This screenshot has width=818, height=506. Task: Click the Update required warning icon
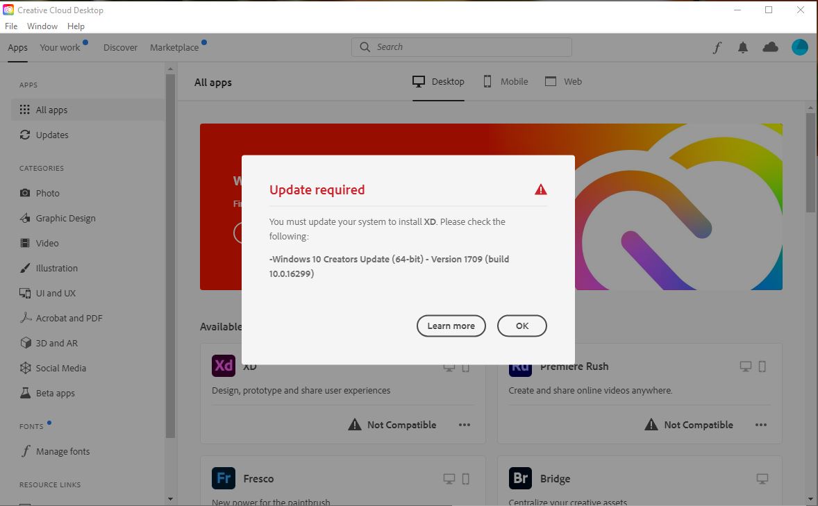click(x=540, y=189)
